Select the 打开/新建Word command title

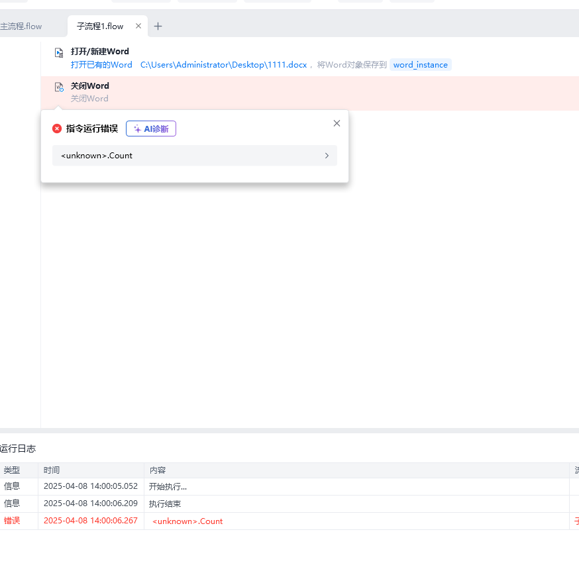tap(100, 51)
